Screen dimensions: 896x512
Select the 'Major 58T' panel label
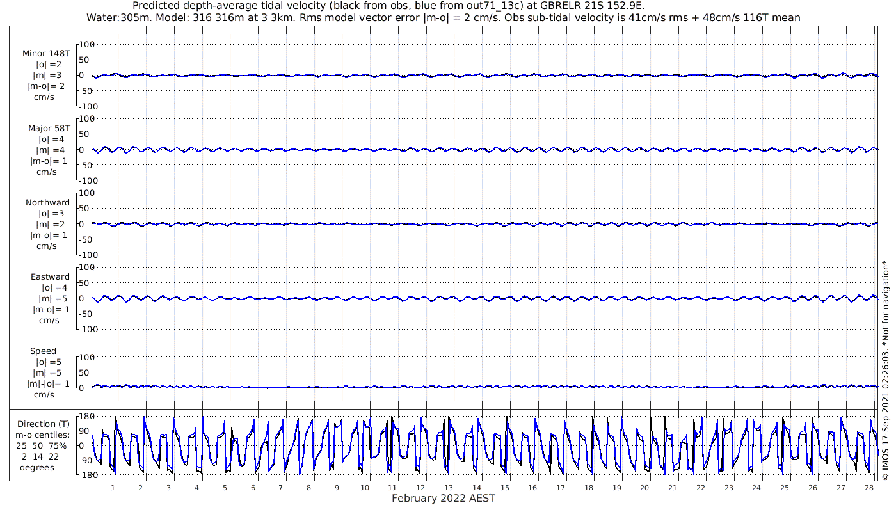(49, 128)
